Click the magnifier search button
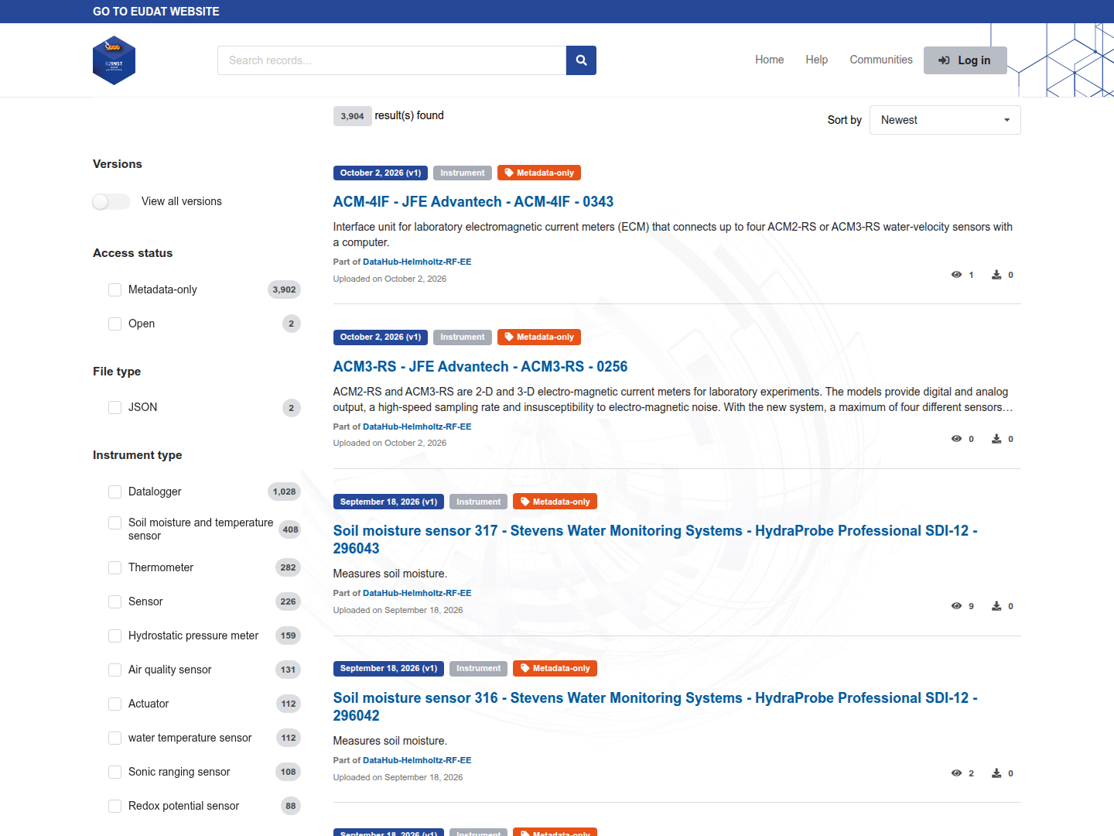Screen dimensions: 1114x836 pyautogui.click(x=581, y=60)
